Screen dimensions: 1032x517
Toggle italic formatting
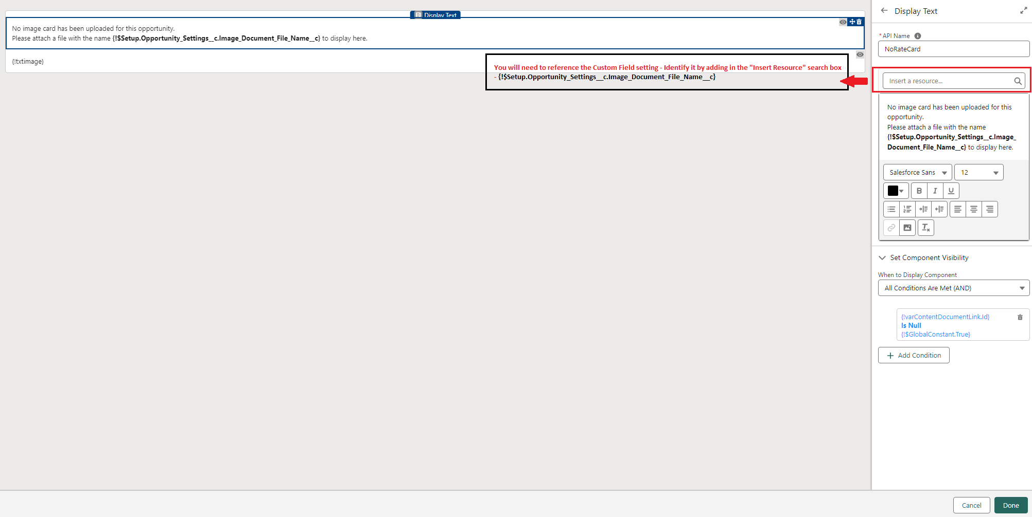(935, 191)
